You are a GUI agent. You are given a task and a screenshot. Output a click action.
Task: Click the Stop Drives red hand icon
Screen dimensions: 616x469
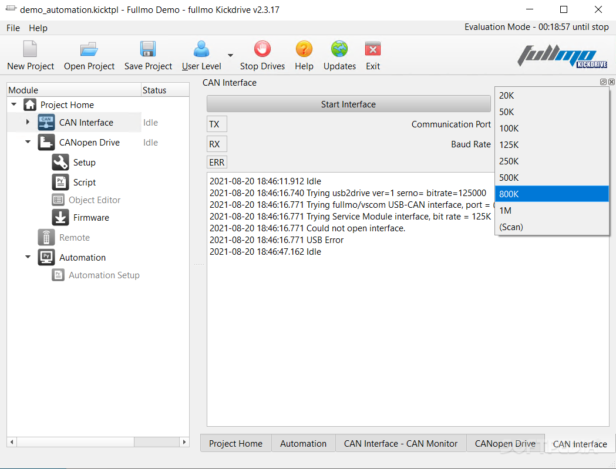point(262,49)
